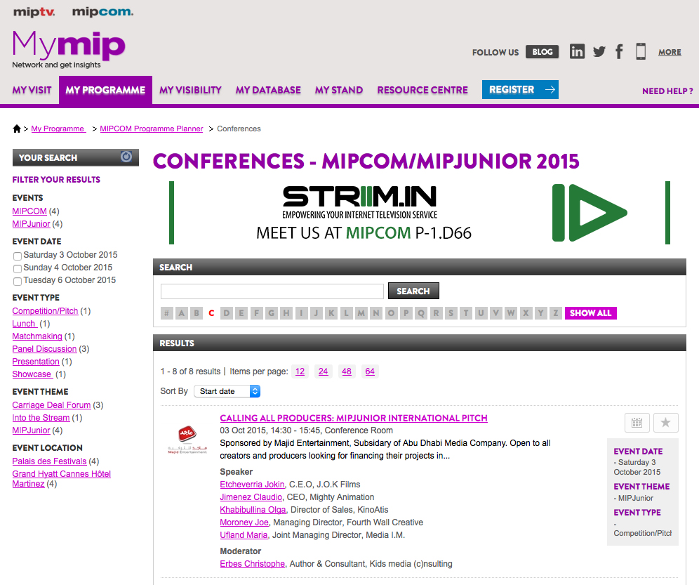Open speaker Jimenez Claudio profile
Image resolution: width=699 pixels, height=585 pixels.
(x=251, y=497)
